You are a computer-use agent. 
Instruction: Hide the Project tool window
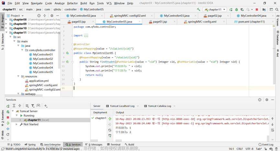(58, 16)
